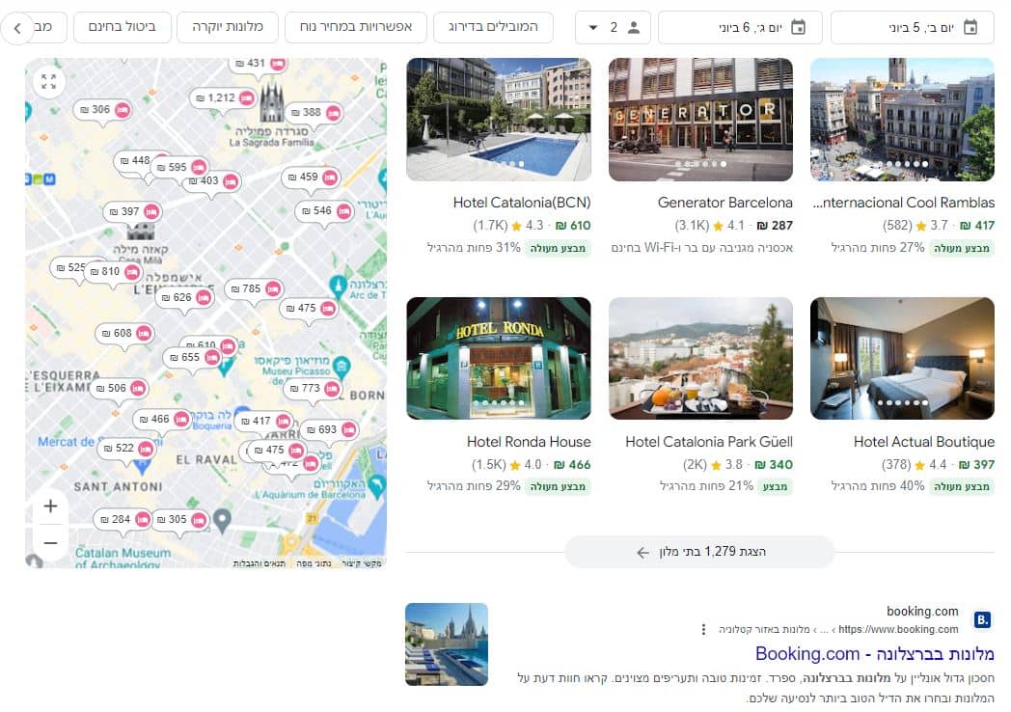Open the Booking.com מלונות בברצלונה result title
Image resolution: width=1011 pixels, height=712 pixels.
tap(874, 654)
